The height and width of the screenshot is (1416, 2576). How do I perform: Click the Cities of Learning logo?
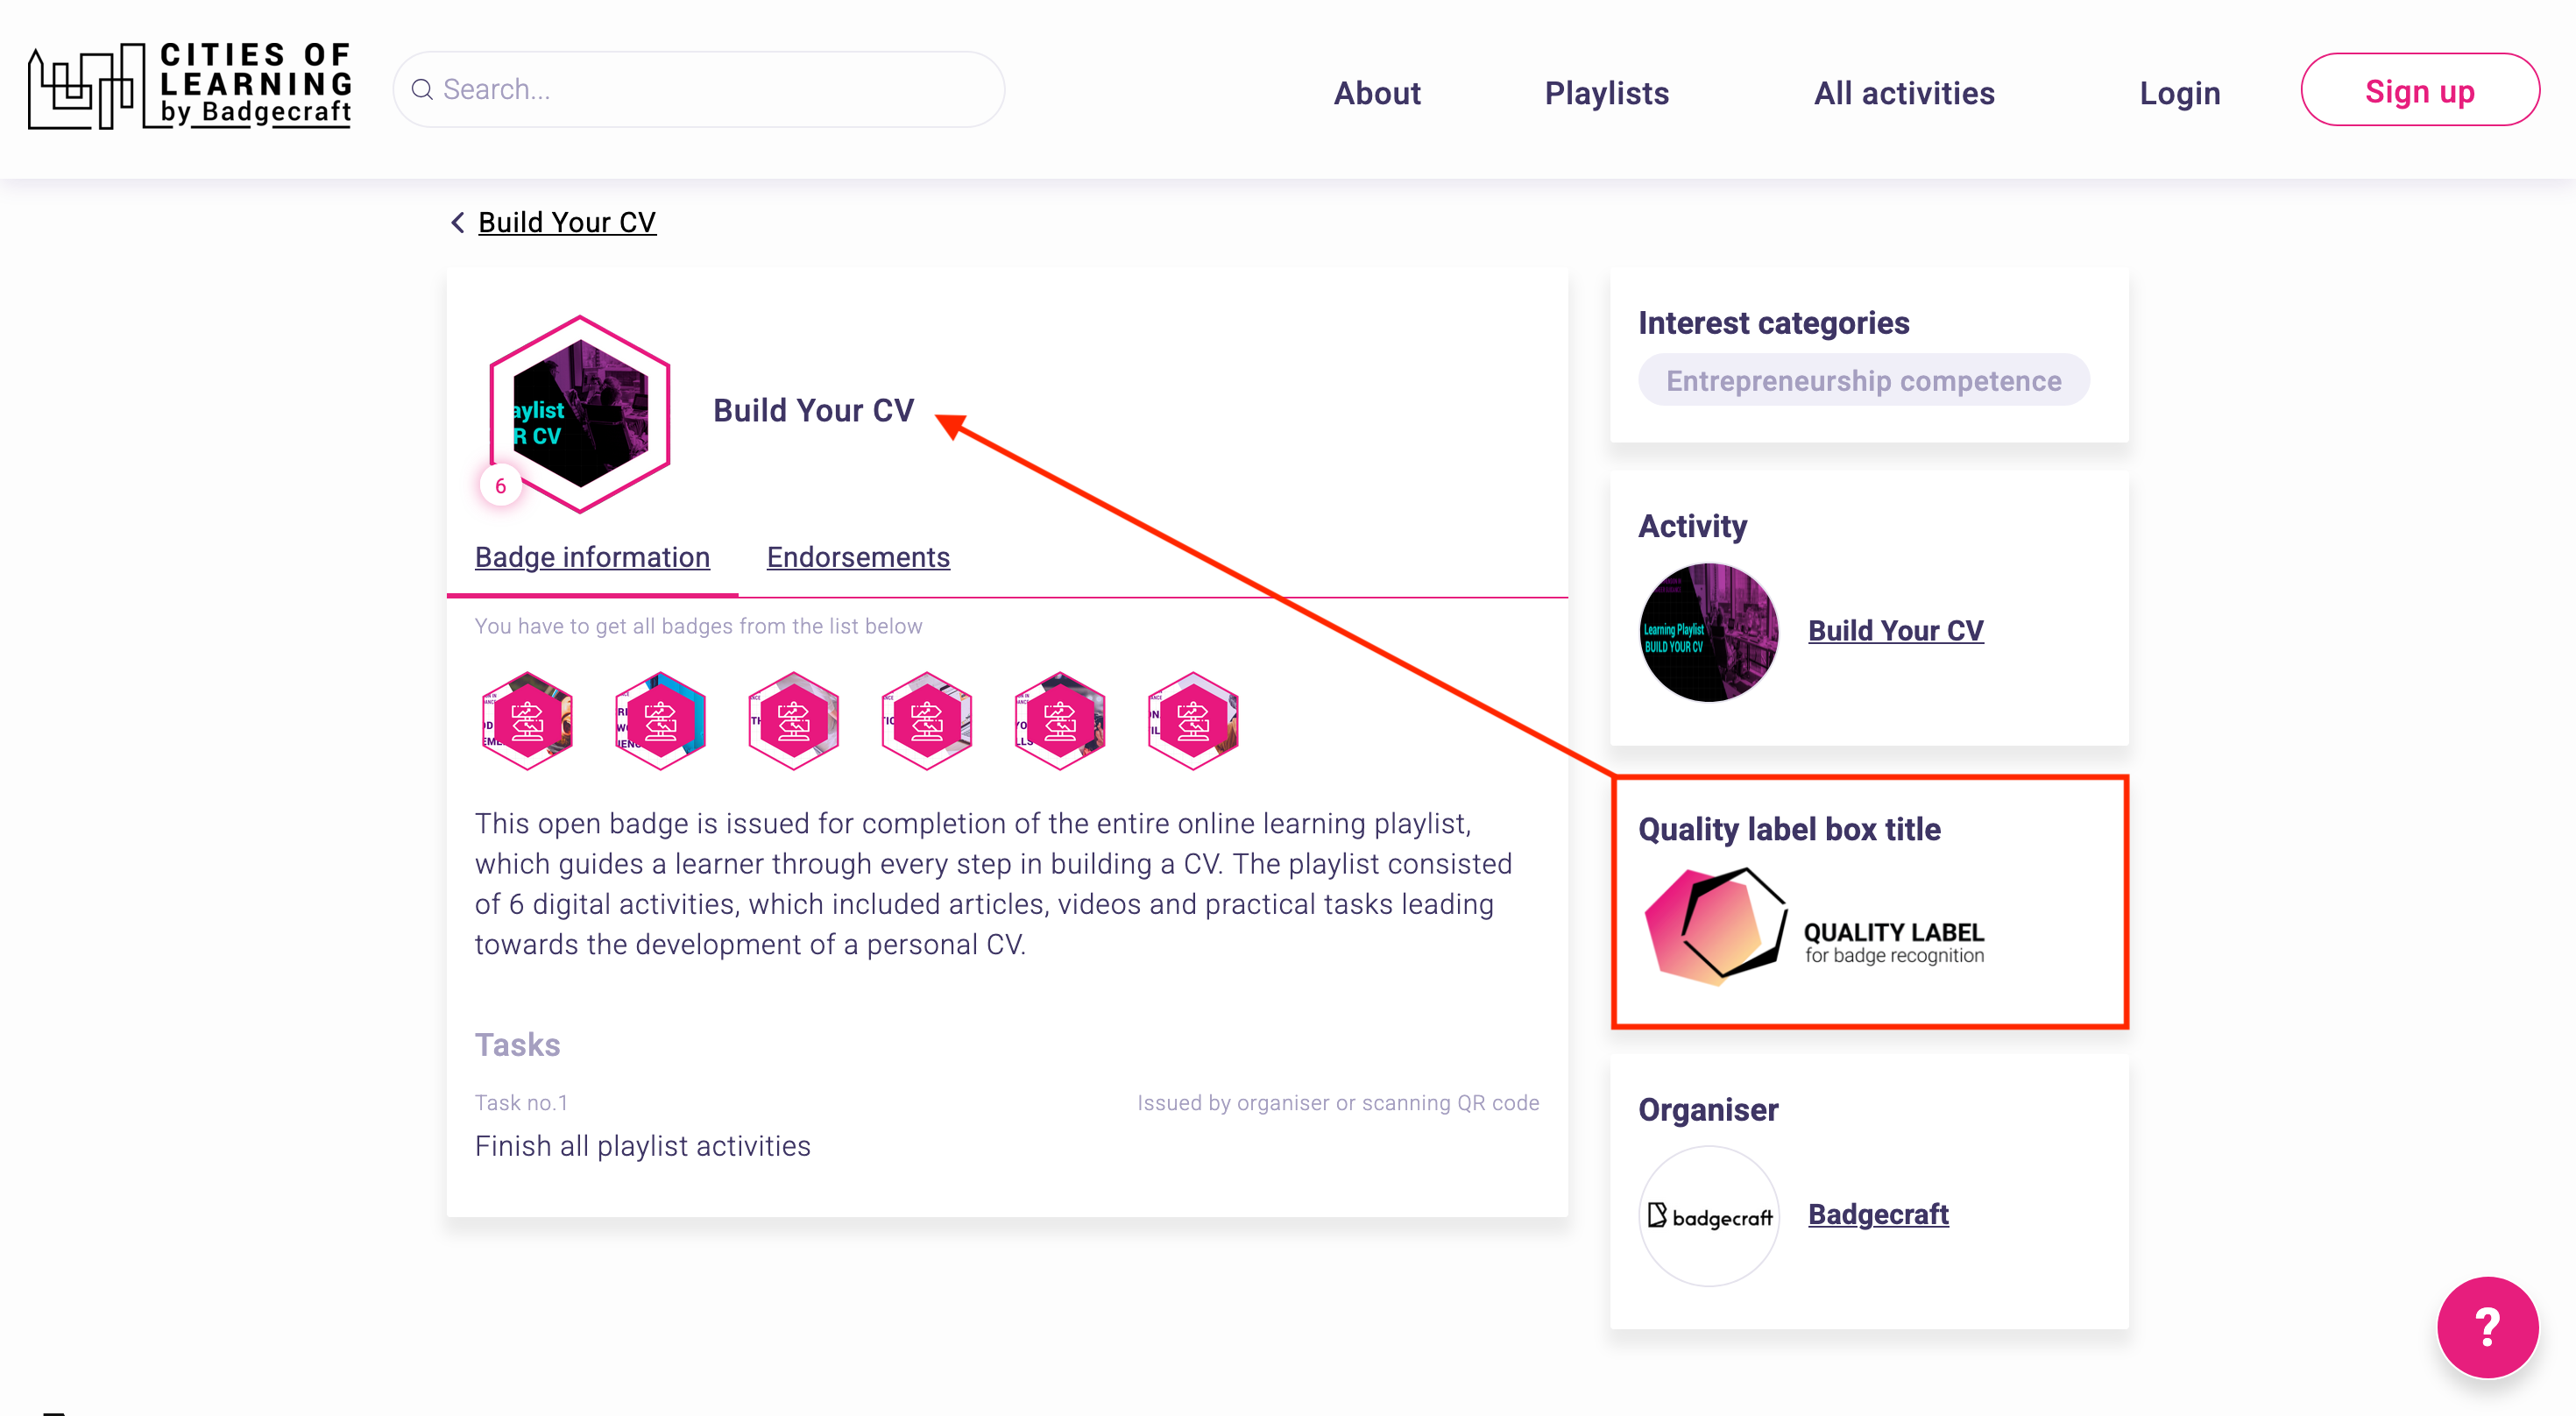click(x=190, y=87)
